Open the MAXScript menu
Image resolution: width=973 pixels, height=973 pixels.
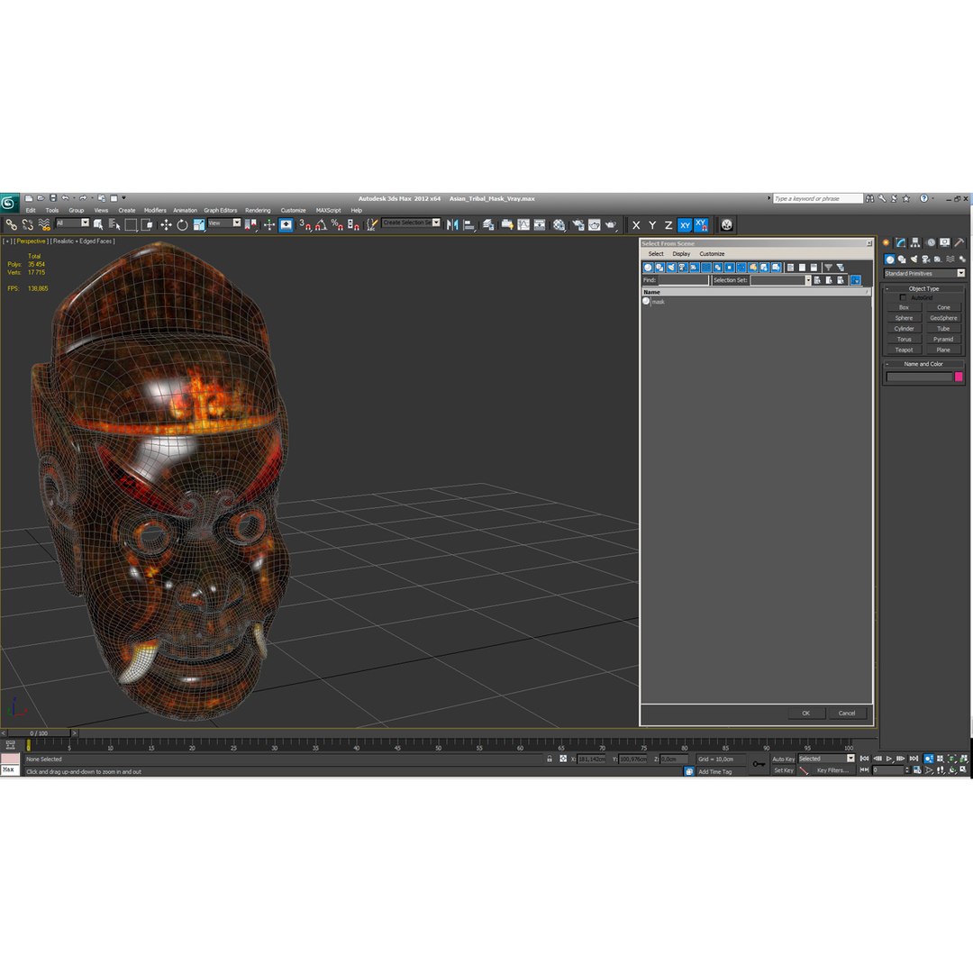click(x=328, y=210)
